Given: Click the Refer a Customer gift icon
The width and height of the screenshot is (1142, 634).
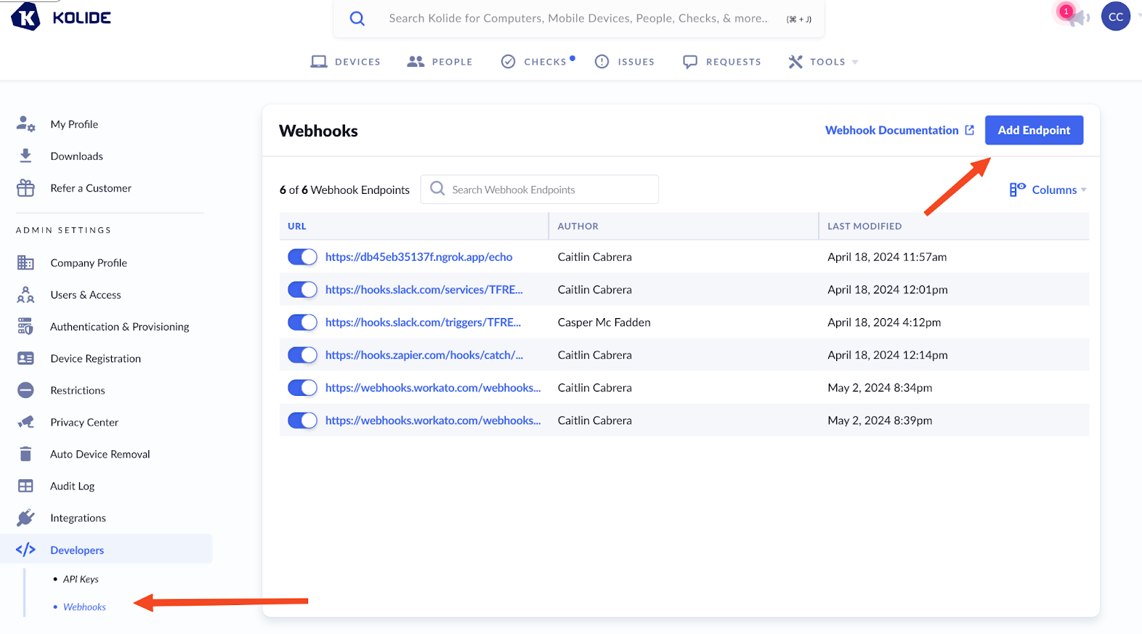Looking at the screenshot, I should click(25, 187).
